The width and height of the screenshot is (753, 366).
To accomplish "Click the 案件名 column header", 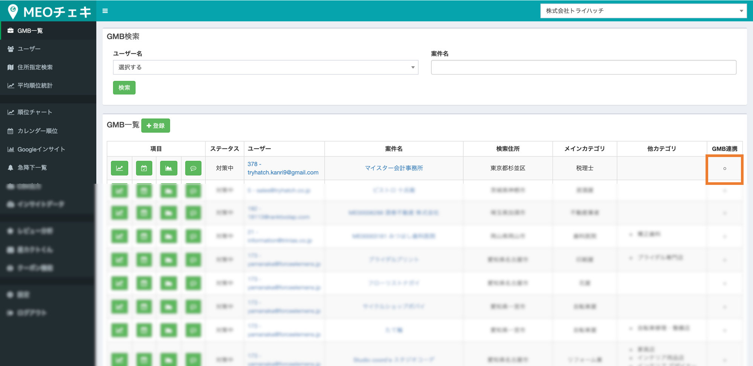I will pos(394,149).
